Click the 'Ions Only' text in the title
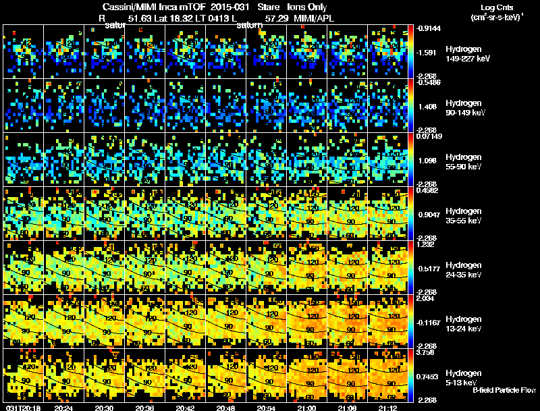 (307, 7)
